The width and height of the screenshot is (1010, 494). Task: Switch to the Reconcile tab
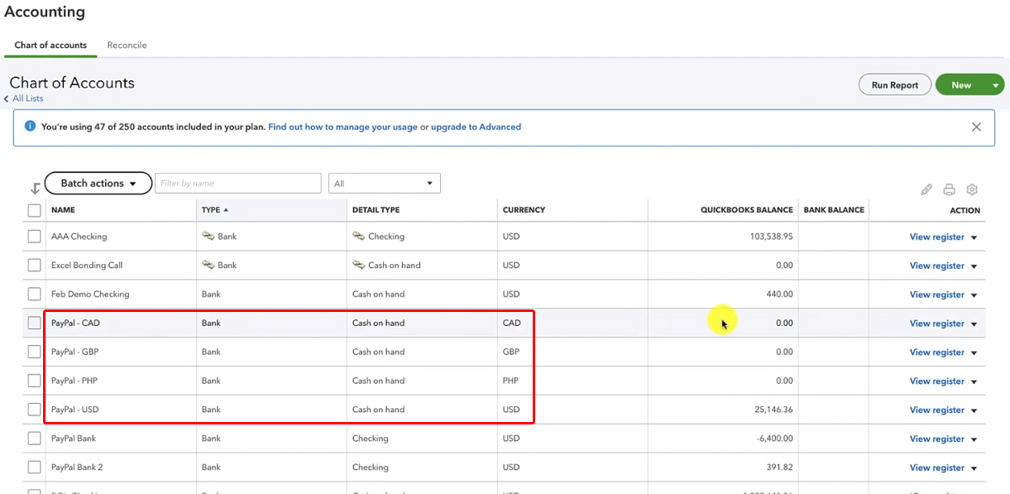(127, 45)
